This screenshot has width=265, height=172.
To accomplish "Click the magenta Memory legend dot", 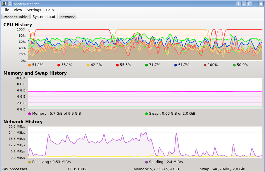I will click(x=29, y=114).
